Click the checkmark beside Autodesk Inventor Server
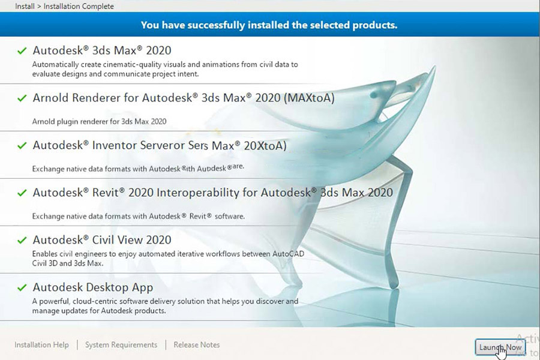 [x=22, y=145]
